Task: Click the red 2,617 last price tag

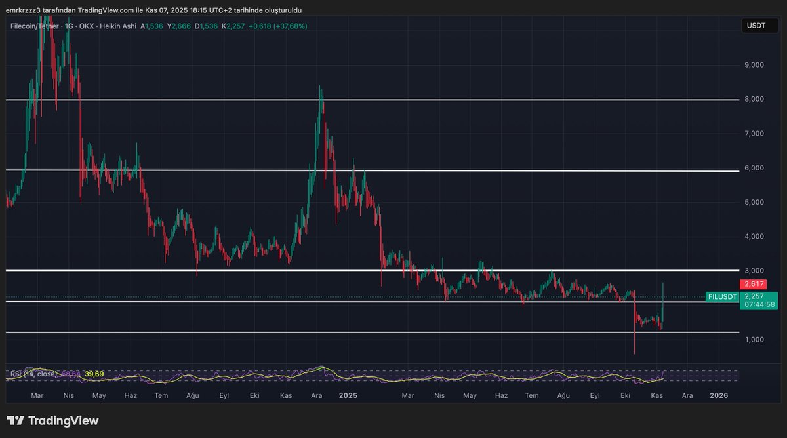Action: coord(753,284)
